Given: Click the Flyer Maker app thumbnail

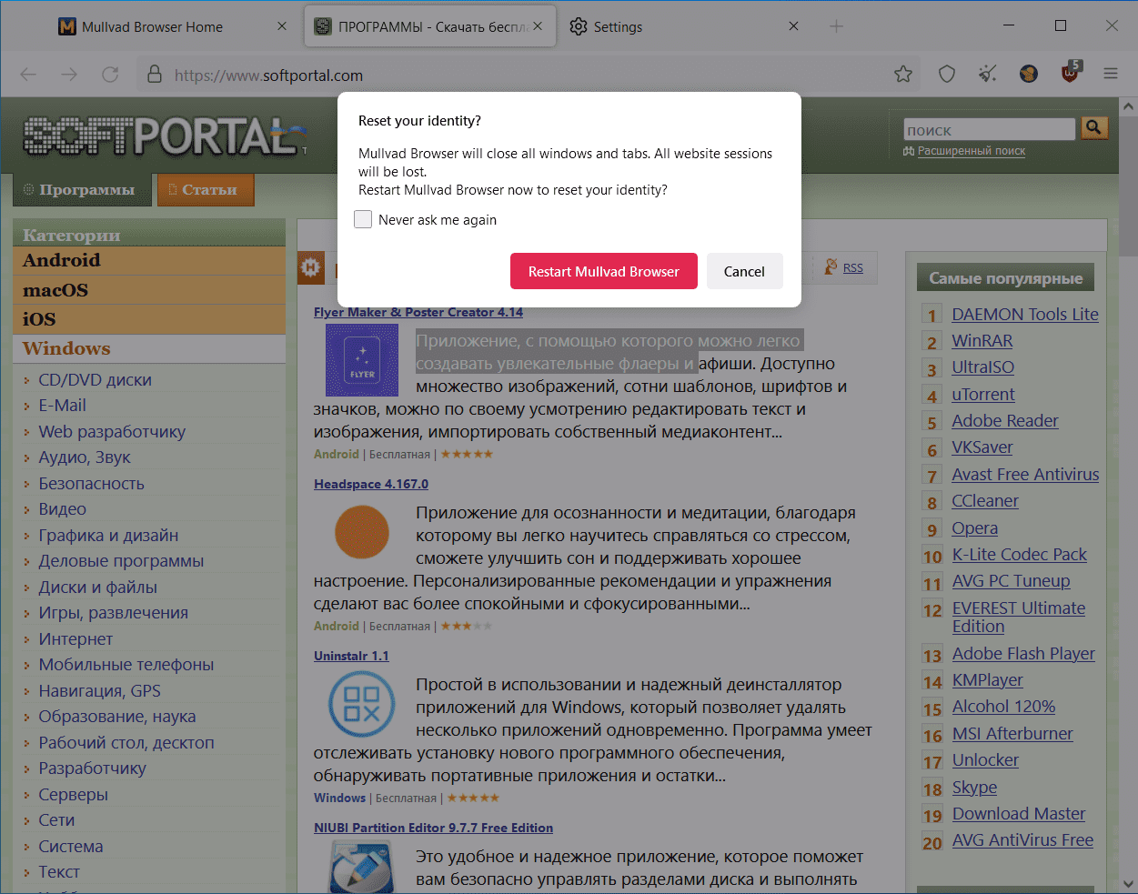Looking at the screenshot, I should click(x=362, y=360).
